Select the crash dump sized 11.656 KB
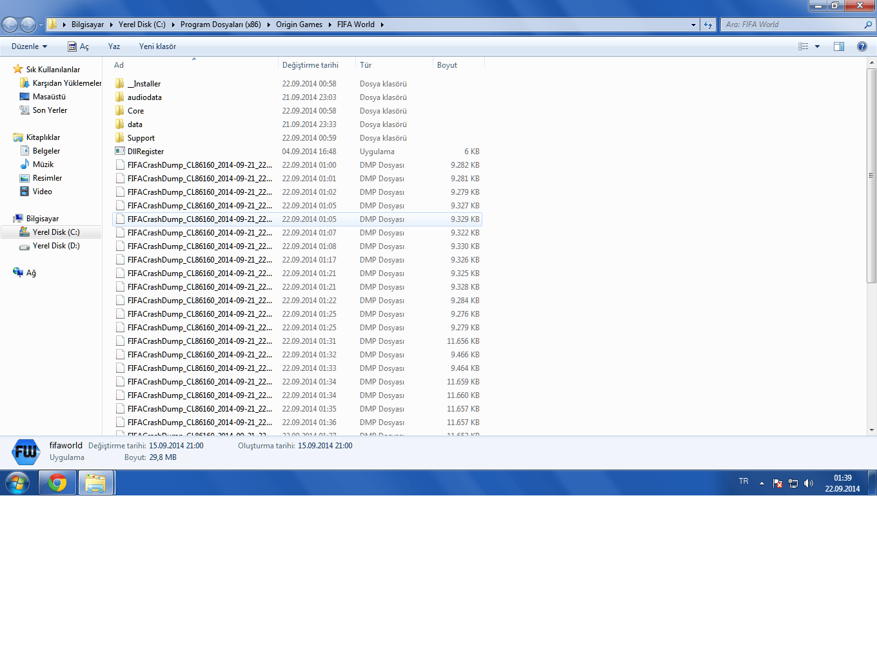Viewport: 877px width, 658px height. point(297,341)
